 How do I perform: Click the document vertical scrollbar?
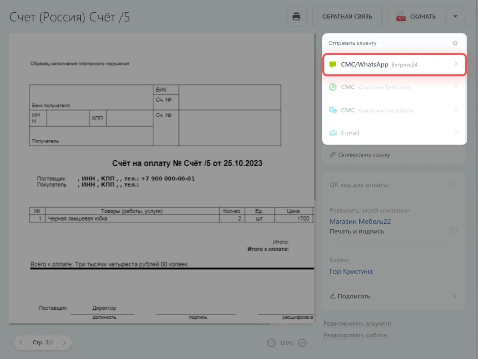point(315,116)
